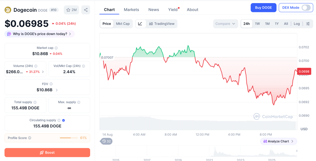Open the Yield tab
This screenshot has height=161, width=316.
pos(173,10)
